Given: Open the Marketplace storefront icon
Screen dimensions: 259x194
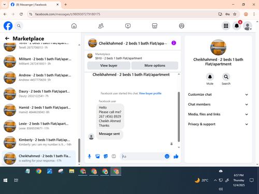Looking at the screenshot, I should point(154,26).
